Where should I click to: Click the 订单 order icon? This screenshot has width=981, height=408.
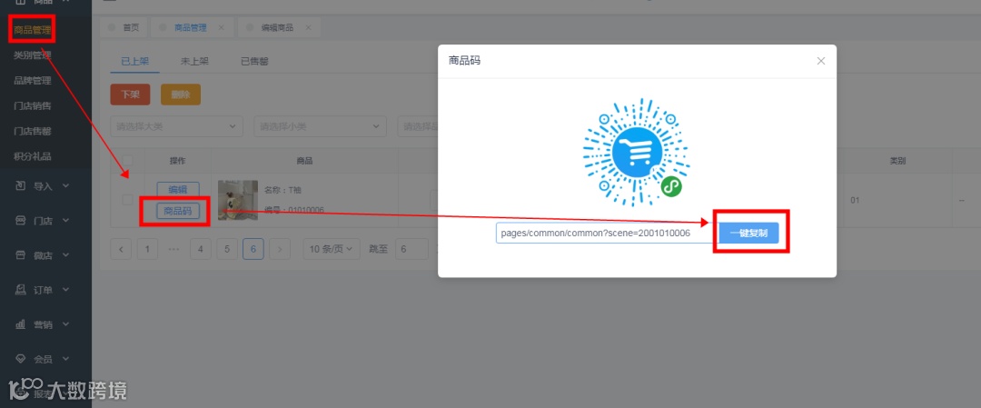(20, 290)
